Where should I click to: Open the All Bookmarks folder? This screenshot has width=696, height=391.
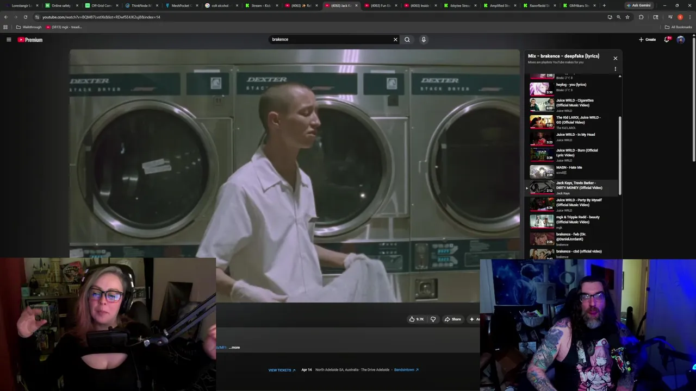coord(679,27)
